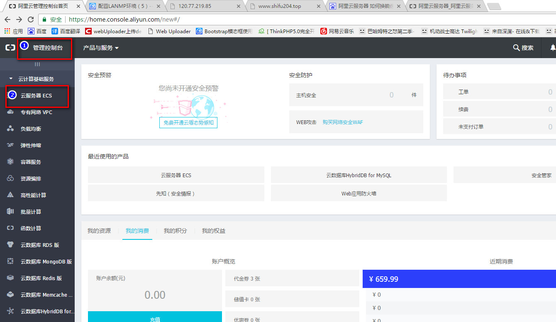Click the 主机安全 protection row
The image size is (556, 322).
pyautogui.click(x=356, y=95)
